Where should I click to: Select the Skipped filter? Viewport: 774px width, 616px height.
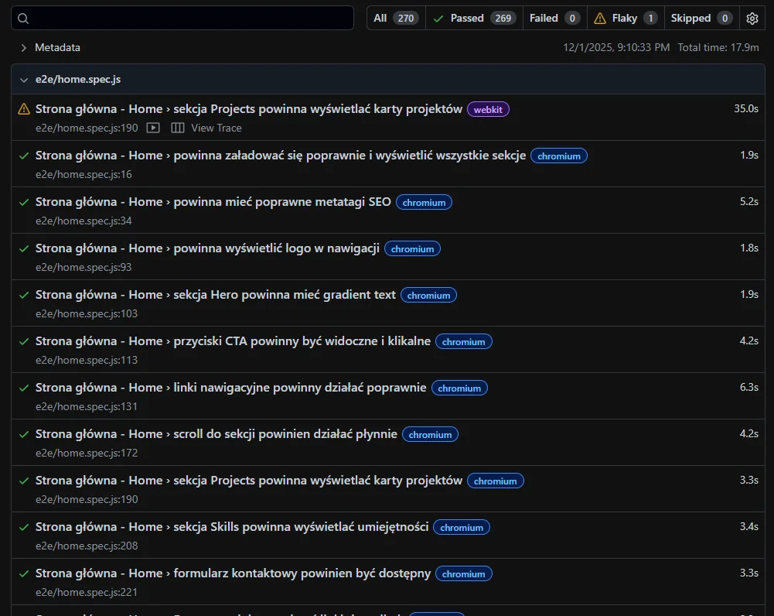(x=701, y=19)
